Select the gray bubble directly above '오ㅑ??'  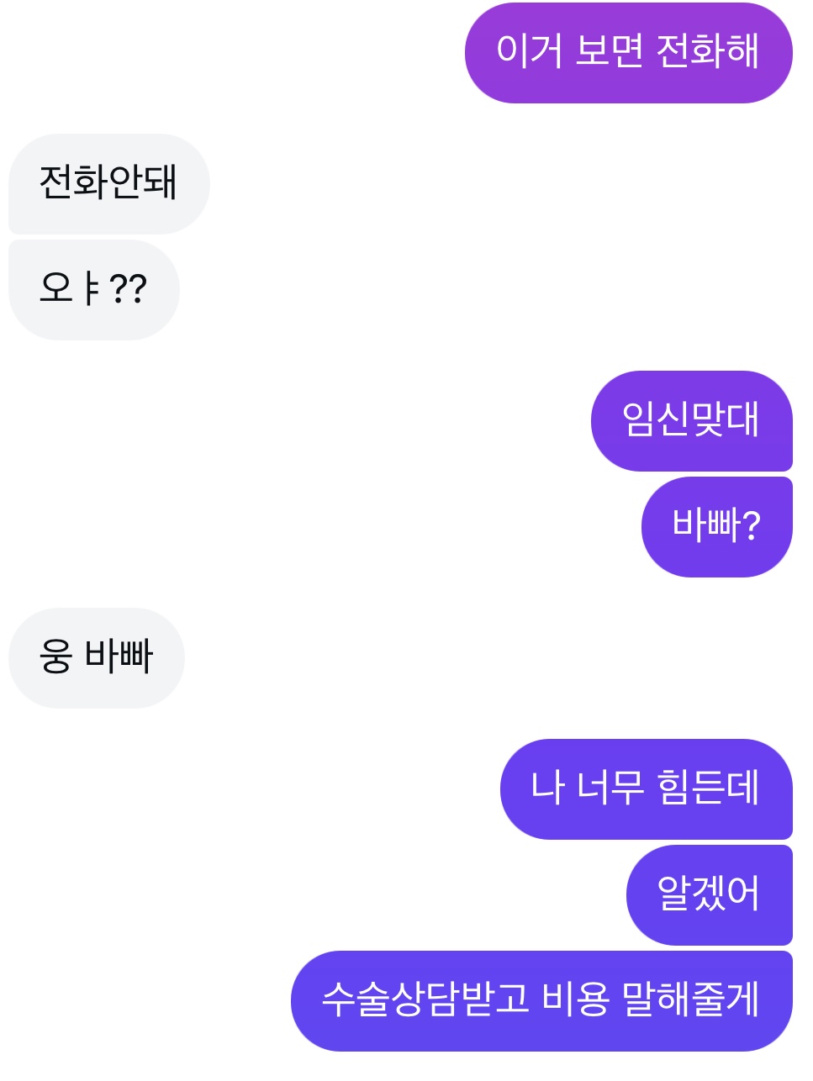pyautogui.click(x=108, y=183)
